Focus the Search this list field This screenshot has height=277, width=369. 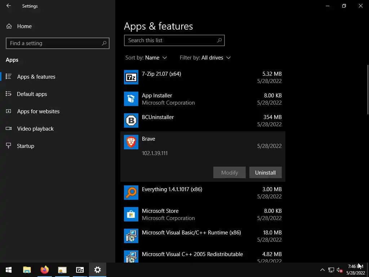pos(174,40)
